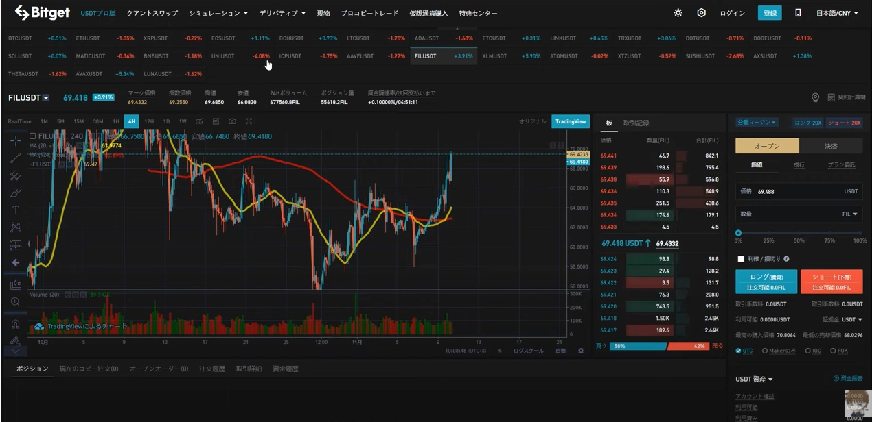Choose the IOC order option

click(x=804, y=351)
